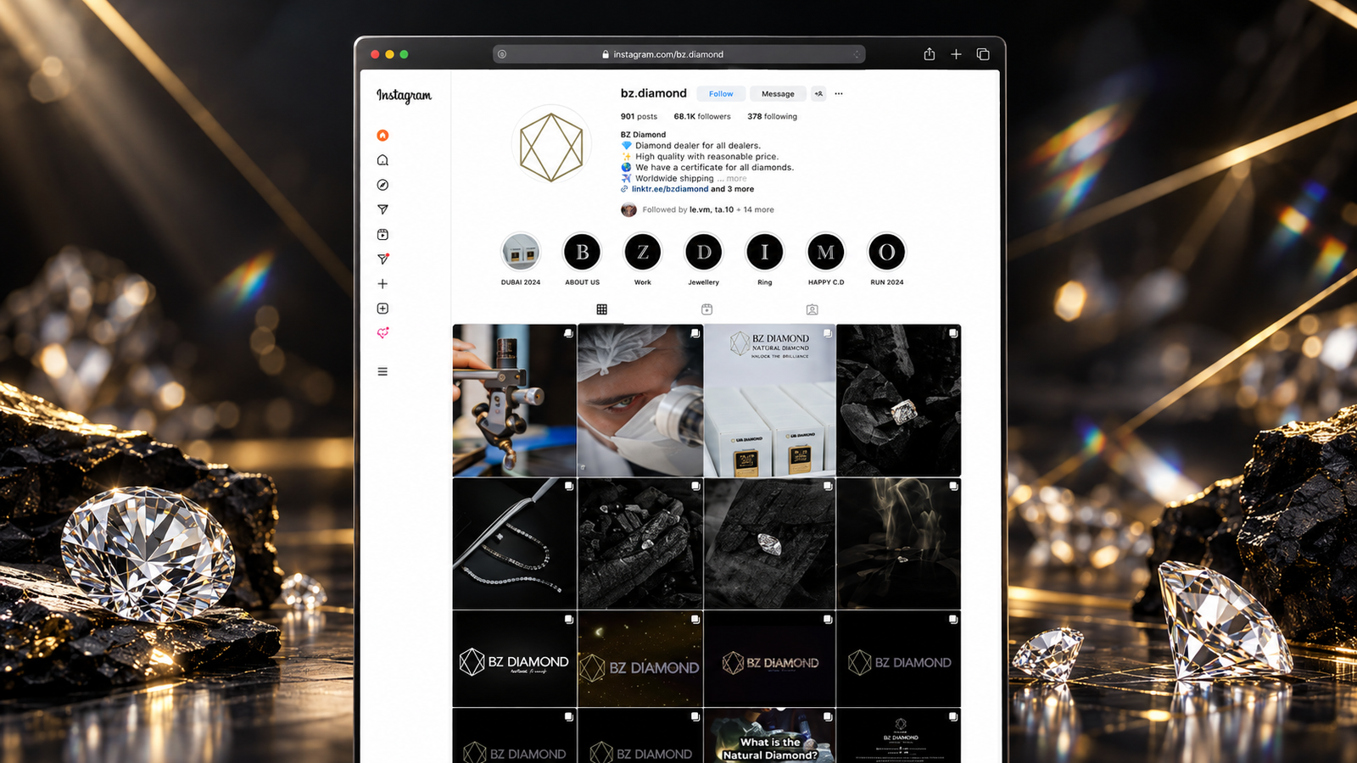This screenshot has width=1357, height=763.
Task: Open the hamburger More menu in sidebar
Action: (x=383, y=371)
